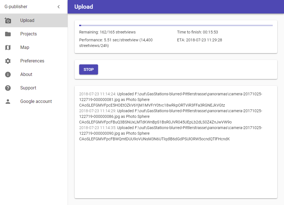This screenshot has width=284, height=205.
Task: Open the Projects menu item
Action: tap(34, 34)
